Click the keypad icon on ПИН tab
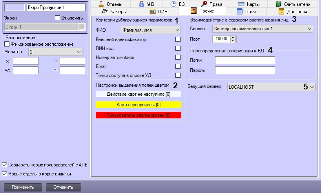 tap(153, 11)
